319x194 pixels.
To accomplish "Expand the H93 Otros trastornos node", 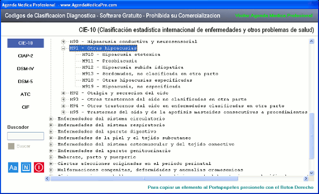I will click(x=63, y=100).
